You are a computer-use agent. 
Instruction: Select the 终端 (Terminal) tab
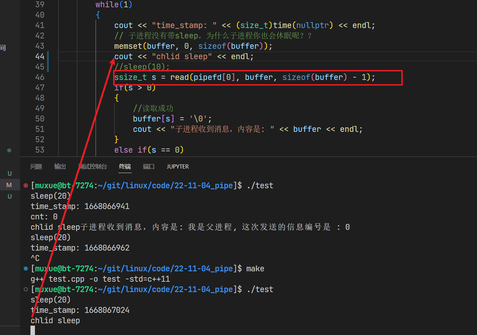(125, 166)
